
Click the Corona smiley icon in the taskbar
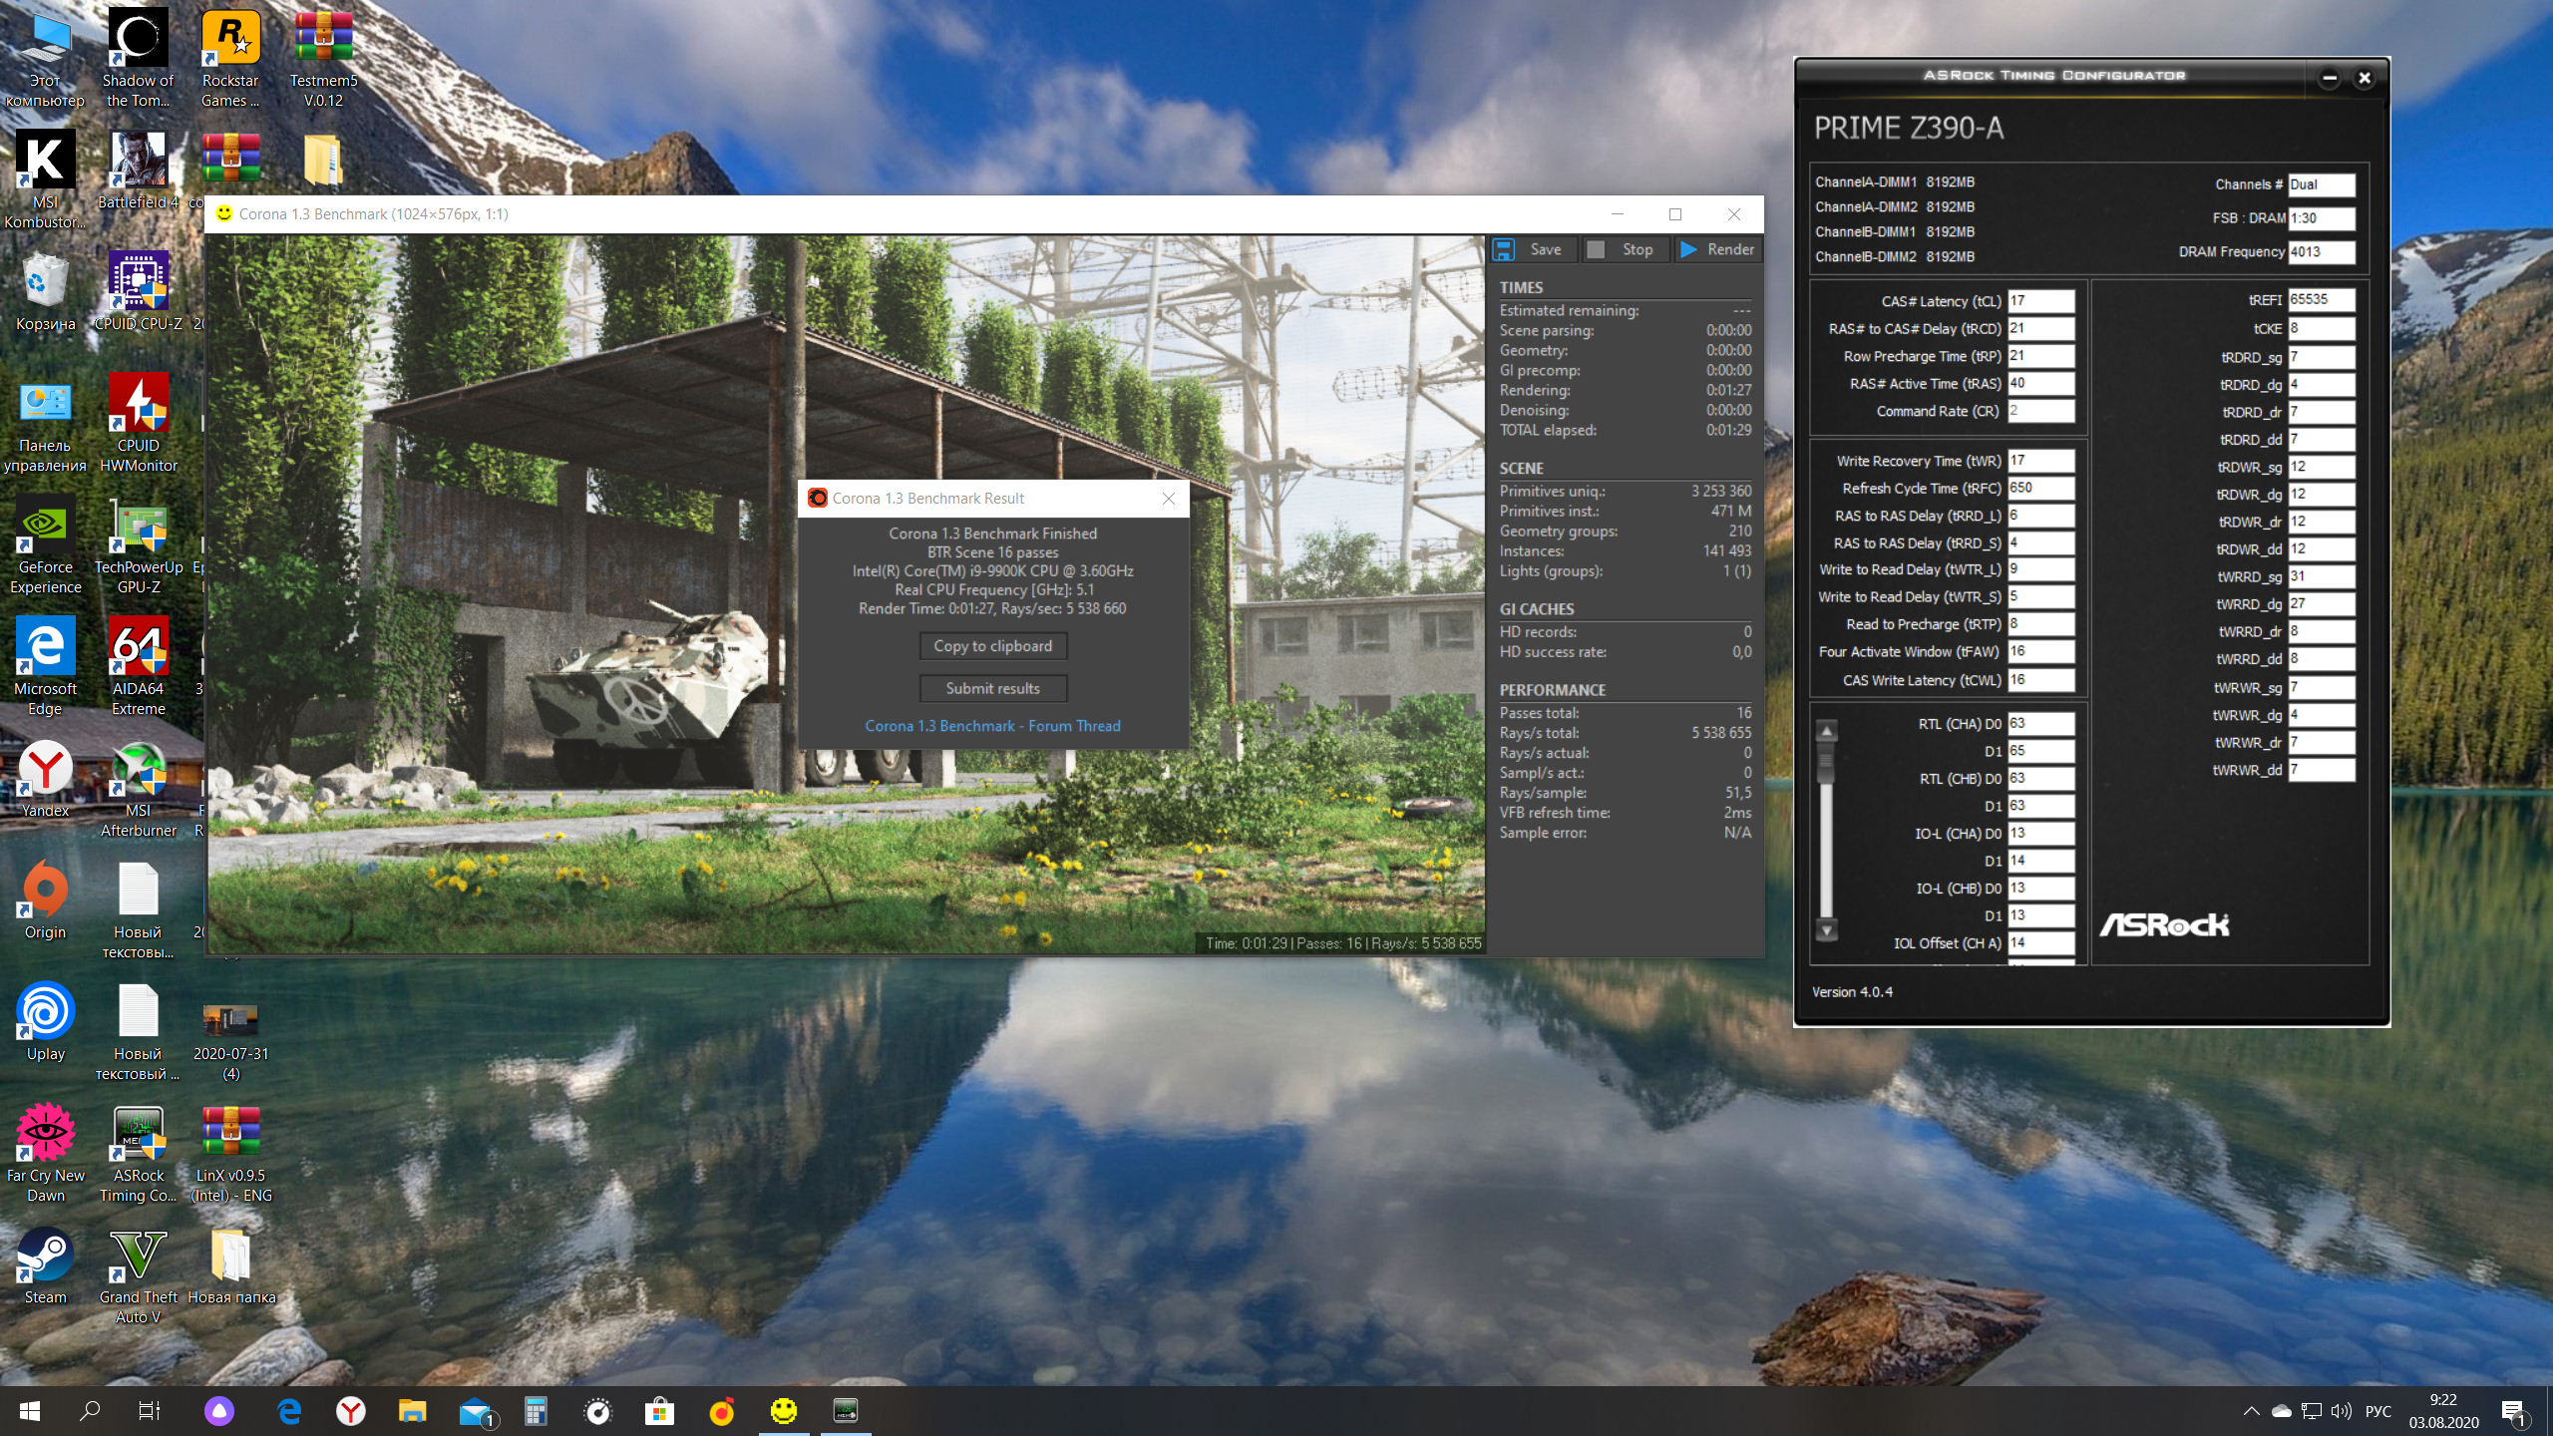(x=784, y=1410)
